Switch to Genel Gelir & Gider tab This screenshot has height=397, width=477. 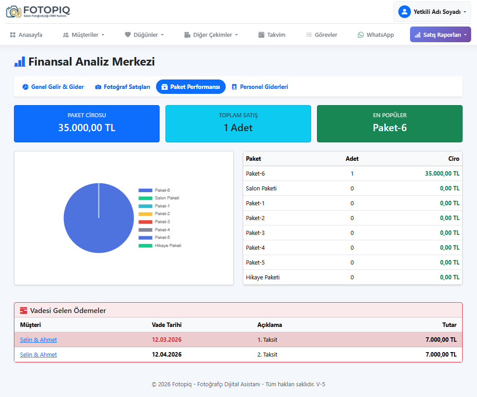click(x=53, y=87)
